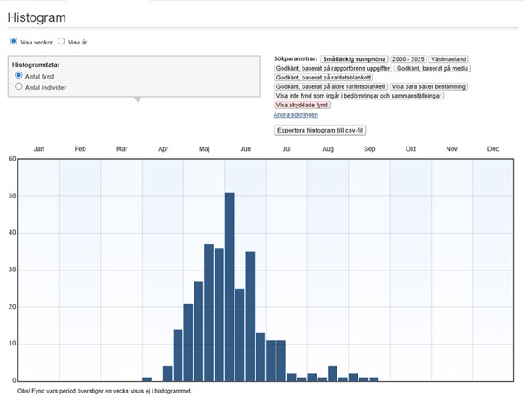Select the 'Visa veckor' radio button
The height and width of the screenshot is (403, 525).
coord(14,41)
